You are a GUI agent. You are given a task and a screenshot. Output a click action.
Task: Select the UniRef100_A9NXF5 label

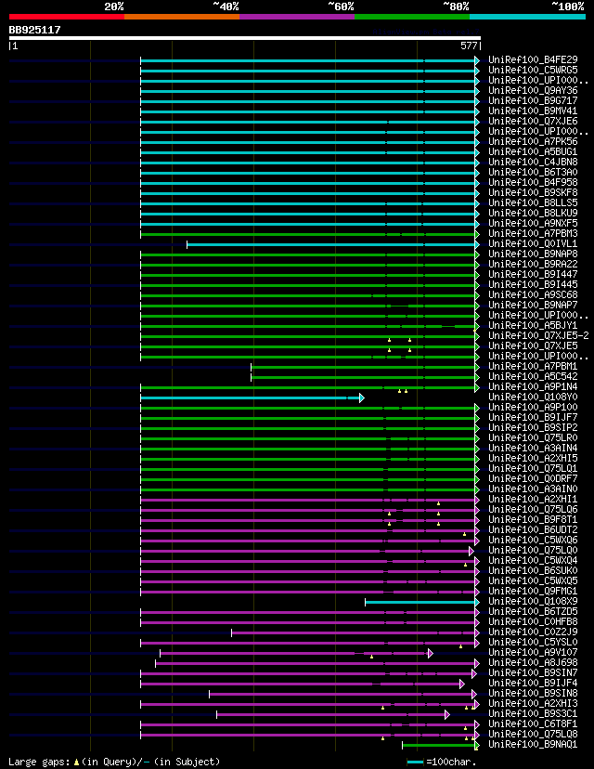(x=533, y=223)
